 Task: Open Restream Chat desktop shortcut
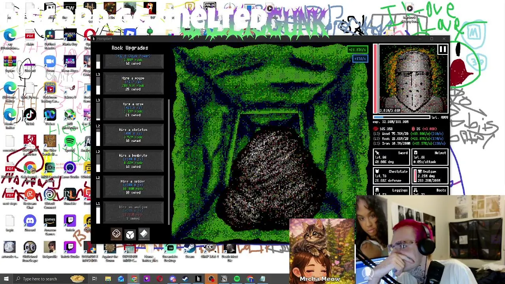(30, 198)
